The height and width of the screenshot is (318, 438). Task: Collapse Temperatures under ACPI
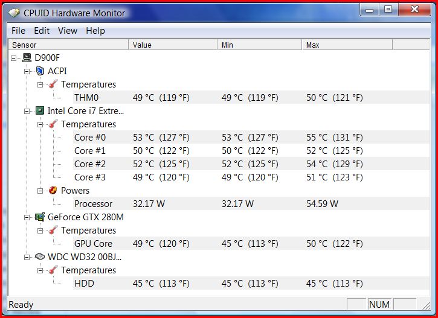(40, 85)
